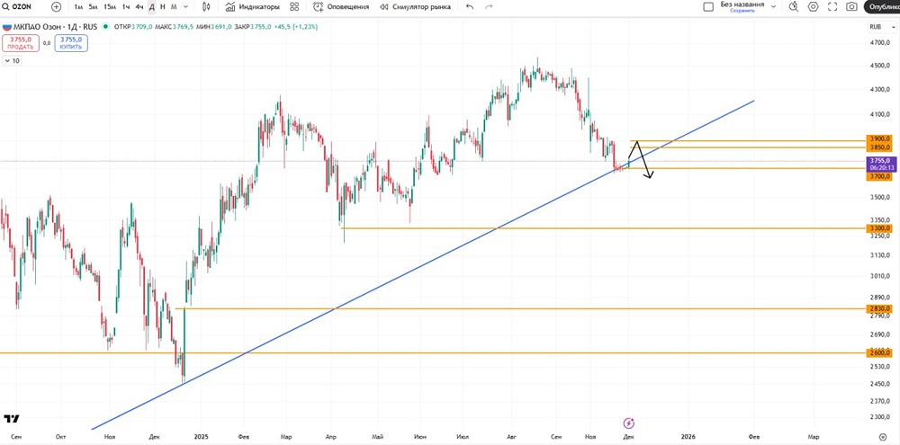Create an alert with Оповещения
900x445 pixels.
tap(341, 7)
